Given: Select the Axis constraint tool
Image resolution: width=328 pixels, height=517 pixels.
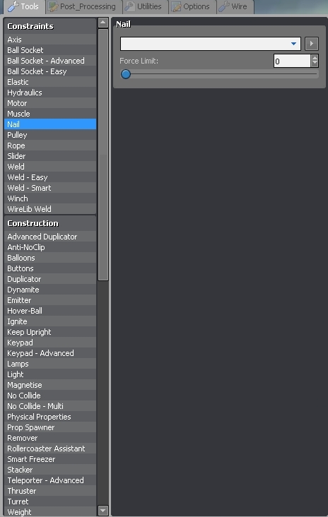Looking at the screenshot, I should (x=50, y=40).
